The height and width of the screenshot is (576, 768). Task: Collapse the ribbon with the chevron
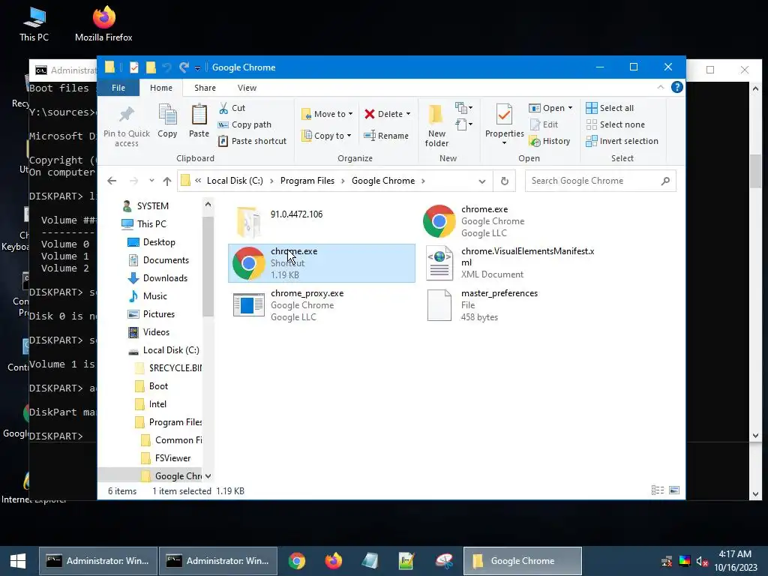tap(660, 87)
